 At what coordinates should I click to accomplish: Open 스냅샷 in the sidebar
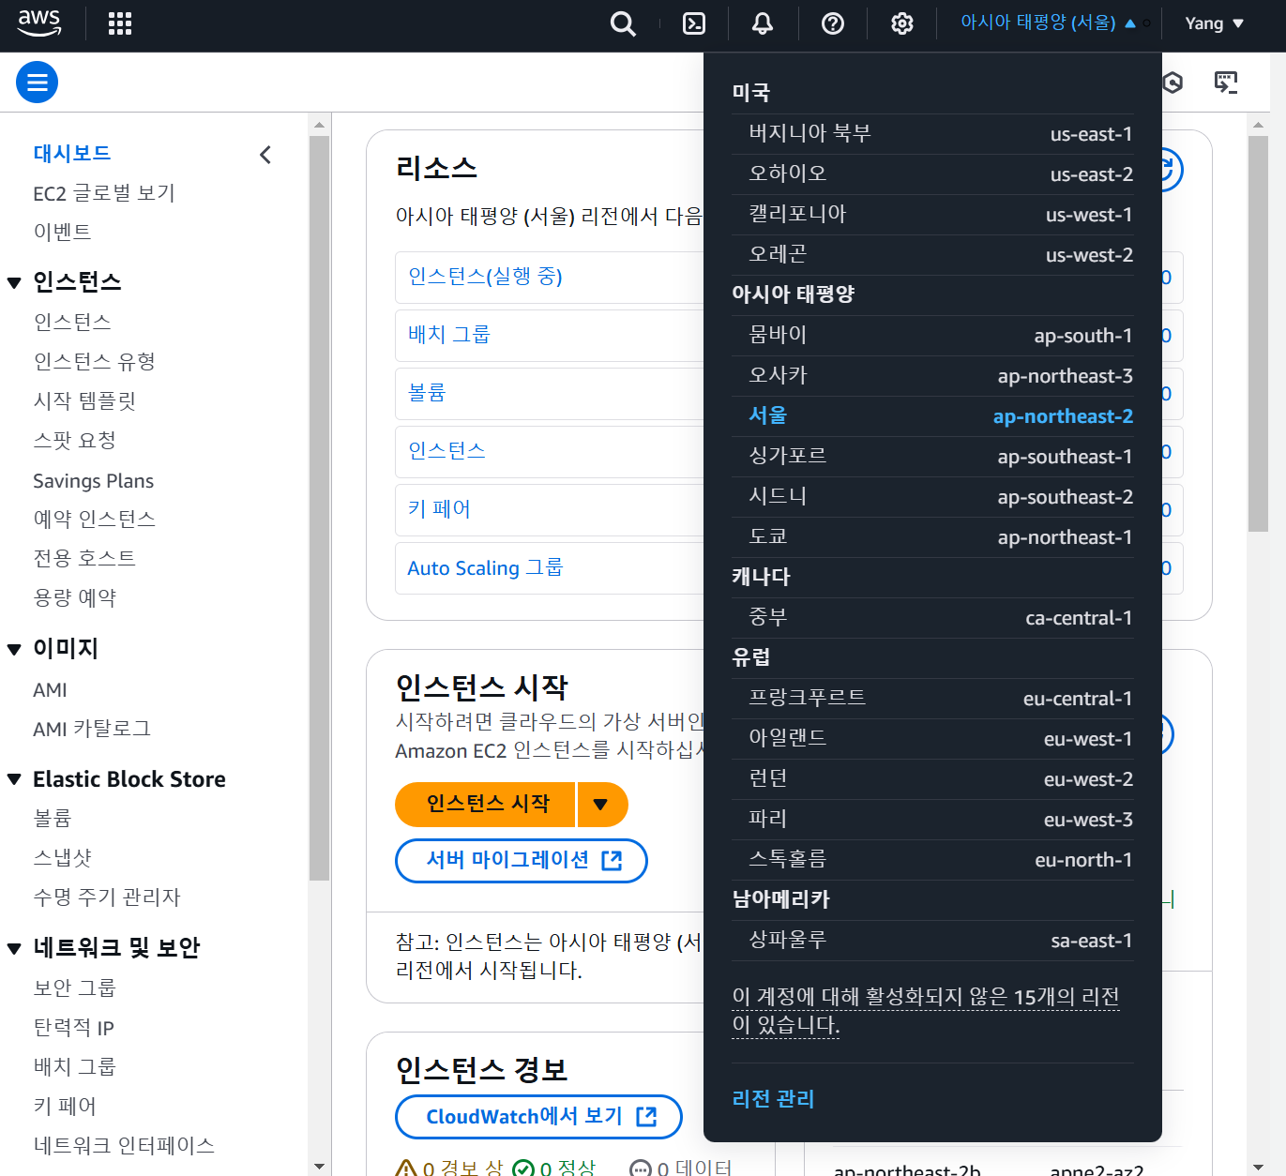[62, 858]
